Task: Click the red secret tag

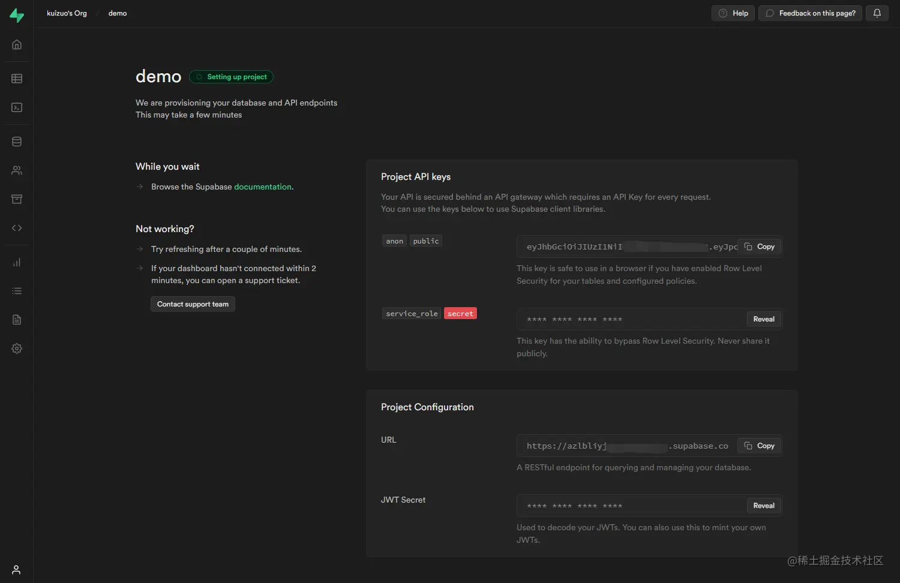Action: (460, 314)
